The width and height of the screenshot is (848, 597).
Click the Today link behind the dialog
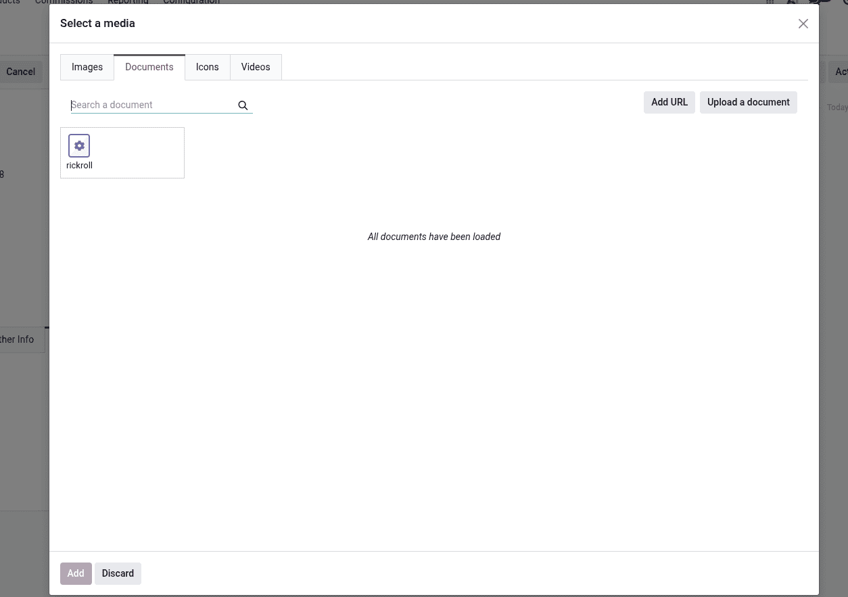837,107
